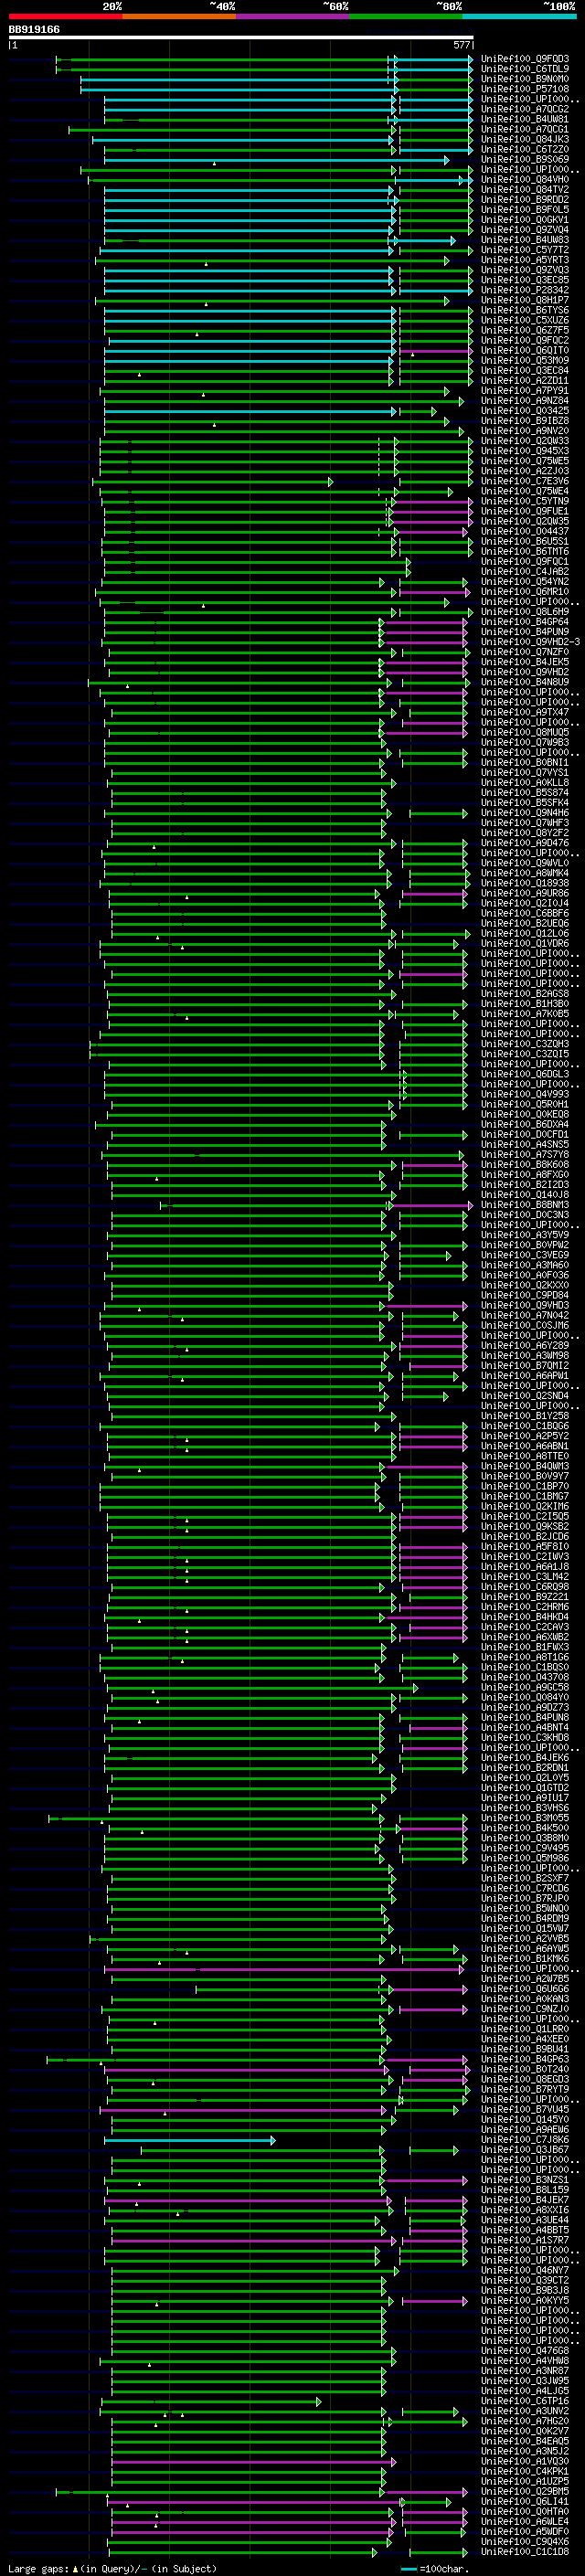
Task: Click the cyan ~100% identity legend segment
Action: pos(520,16)
